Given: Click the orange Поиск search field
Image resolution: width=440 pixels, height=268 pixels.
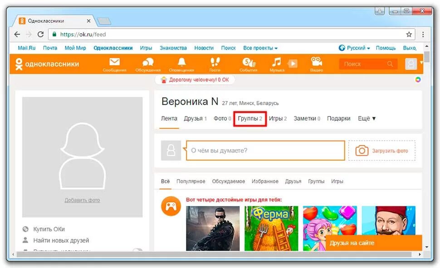Looking at the screenshot, I should (368, 64).
